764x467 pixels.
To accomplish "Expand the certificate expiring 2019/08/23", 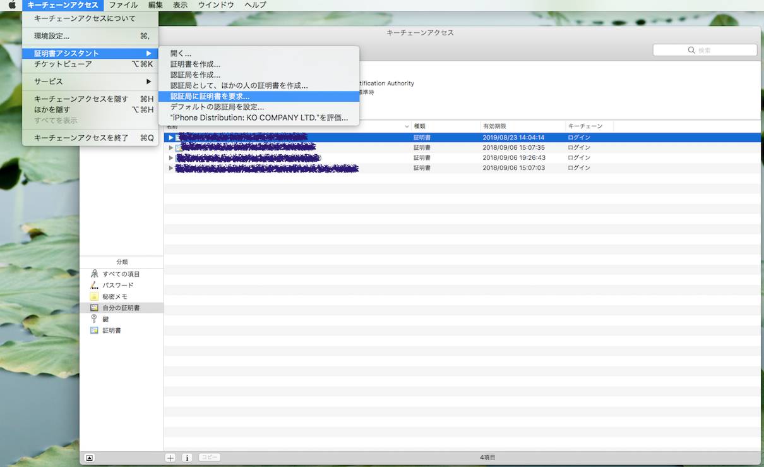I will [x=170, y=137].
